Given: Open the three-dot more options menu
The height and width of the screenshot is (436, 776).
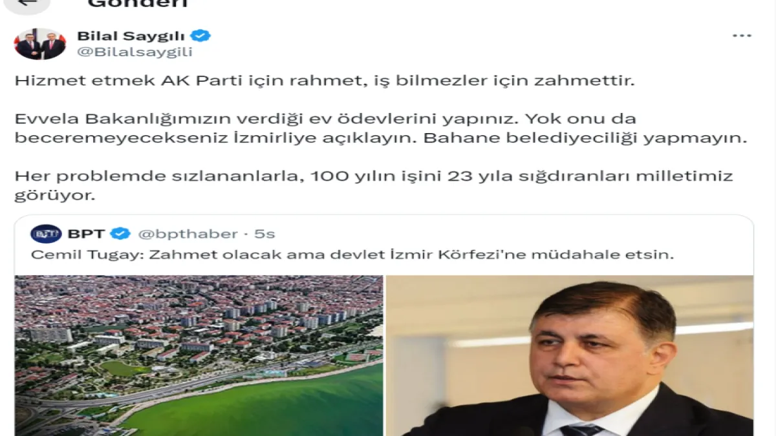Looking at the screenshot, I should [x=742, y=36].
